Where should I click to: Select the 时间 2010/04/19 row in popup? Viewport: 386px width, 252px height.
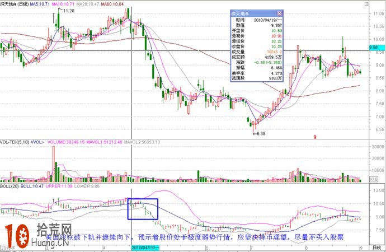point(257,20)
